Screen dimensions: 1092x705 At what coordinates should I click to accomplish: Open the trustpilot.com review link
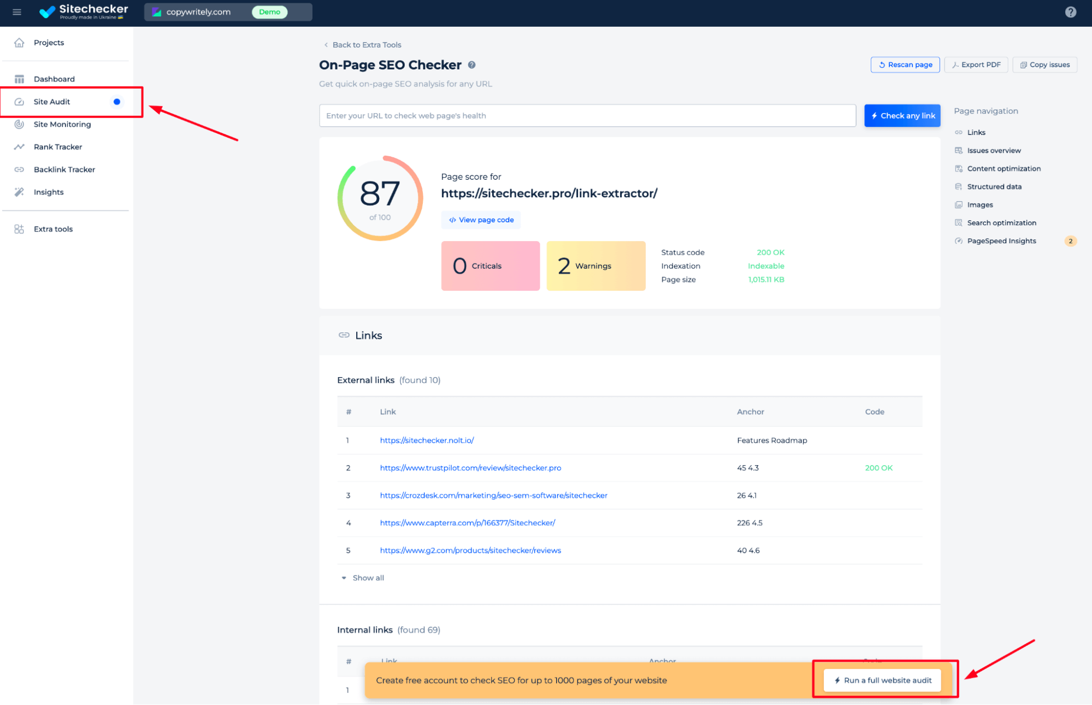(x=470, y=468)
